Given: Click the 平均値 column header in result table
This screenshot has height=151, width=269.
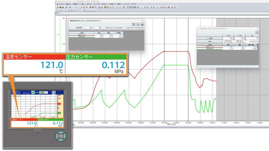Looking at the screenshot, I should (x=118, y=33).
